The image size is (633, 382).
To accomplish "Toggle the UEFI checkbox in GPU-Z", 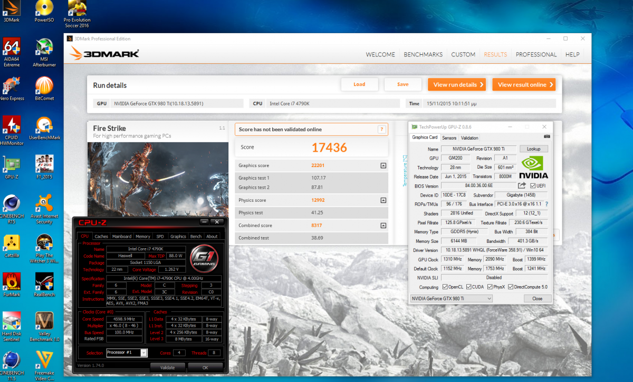I will tap(533, 185).
